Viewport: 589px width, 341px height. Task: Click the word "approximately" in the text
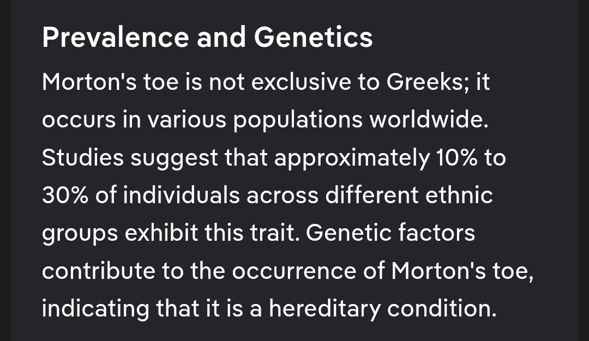[x=351, y=159]
